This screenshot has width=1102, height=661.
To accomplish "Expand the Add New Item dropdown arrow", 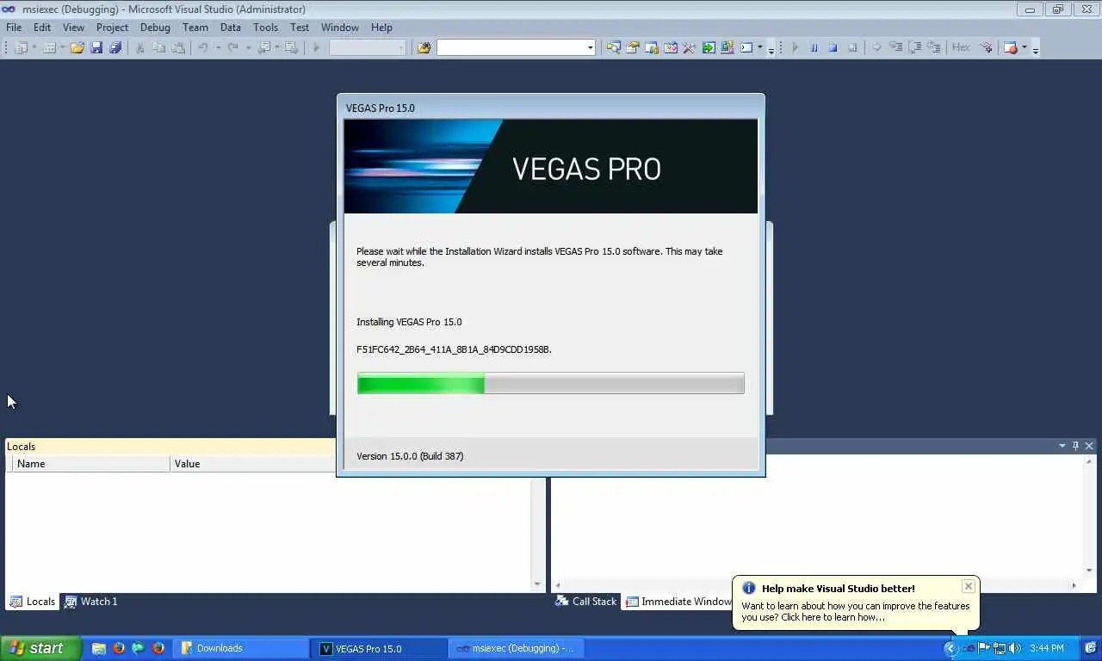I will tap(62, 47).
